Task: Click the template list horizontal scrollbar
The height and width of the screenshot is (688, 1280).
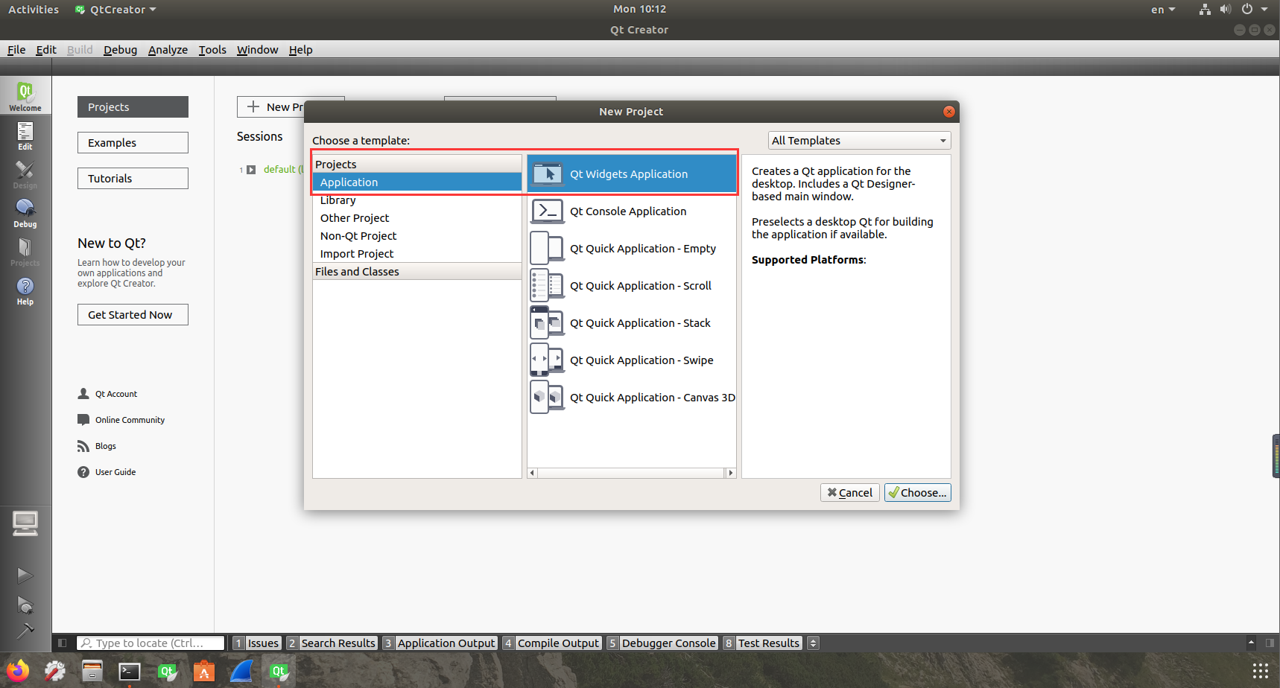Action: tap(631, 473)
